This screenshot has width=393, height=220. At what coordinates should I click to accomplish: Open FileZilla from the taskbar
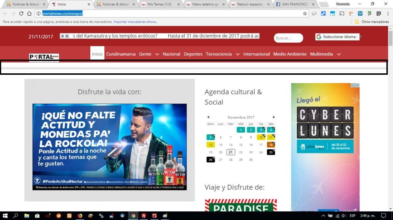coord(144,216)
